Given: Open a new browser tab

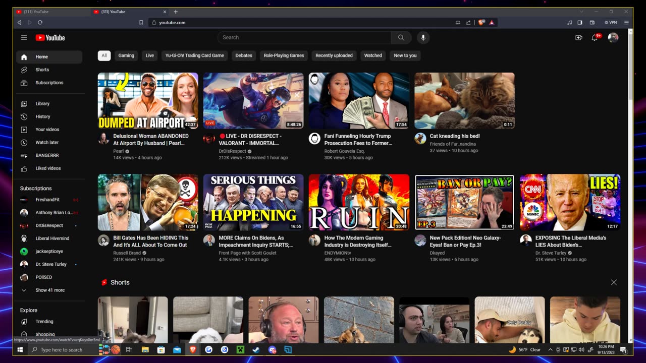Looking at the screenshot, I should click(176, 12).
